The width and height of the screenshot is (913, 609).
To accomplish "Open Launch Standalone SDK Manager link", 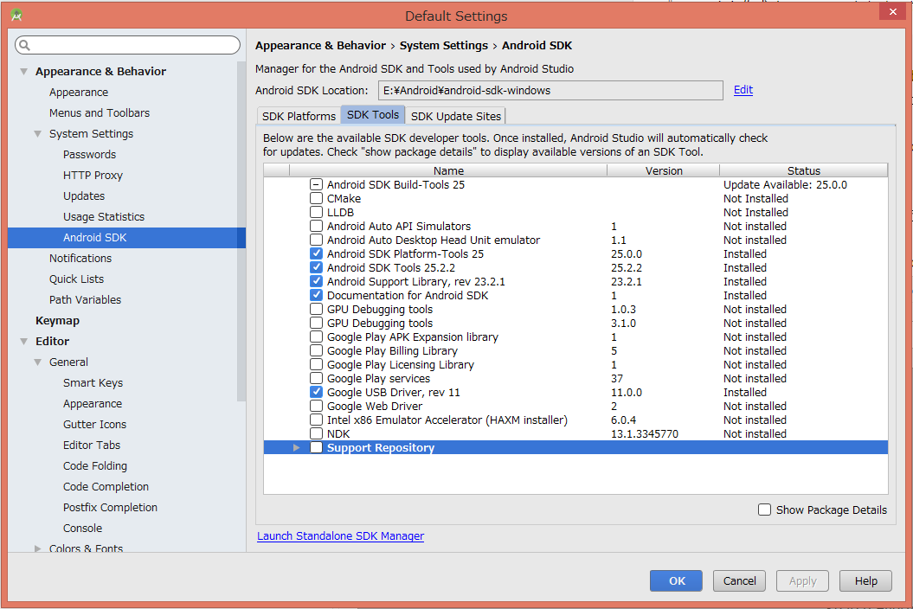I will point(341,535).
